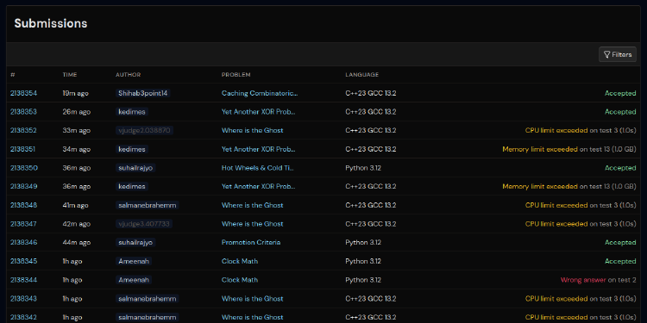Screen dimensions: 647x323
Task: Click CPU limit exceeded verdict on 2138352
Action: click(556, 130)
